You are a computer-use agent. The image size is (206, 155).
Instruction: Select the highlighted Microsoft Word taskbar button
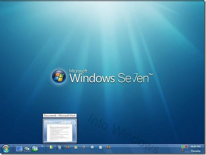pyautogui.click(x=60, y=147)
